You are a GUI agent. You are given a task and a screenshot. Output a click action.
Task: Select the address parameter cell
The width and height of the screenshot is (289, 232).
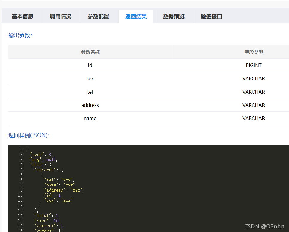tap(90, 105)
